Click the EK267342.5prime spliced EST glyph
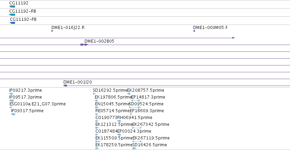Screen dimensions: 290x150 tap(137, 128)
